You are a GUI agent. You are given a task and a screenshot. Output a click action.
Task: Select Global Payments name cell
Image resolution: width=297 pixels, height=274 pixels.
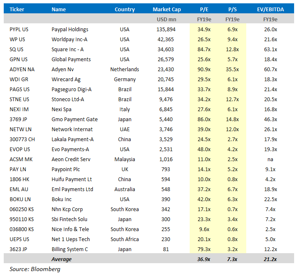click(x=71, y=60)
